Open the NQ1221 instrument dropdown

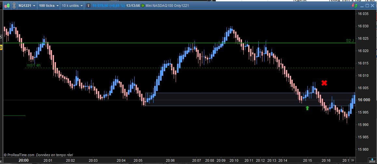click(27, 6)
